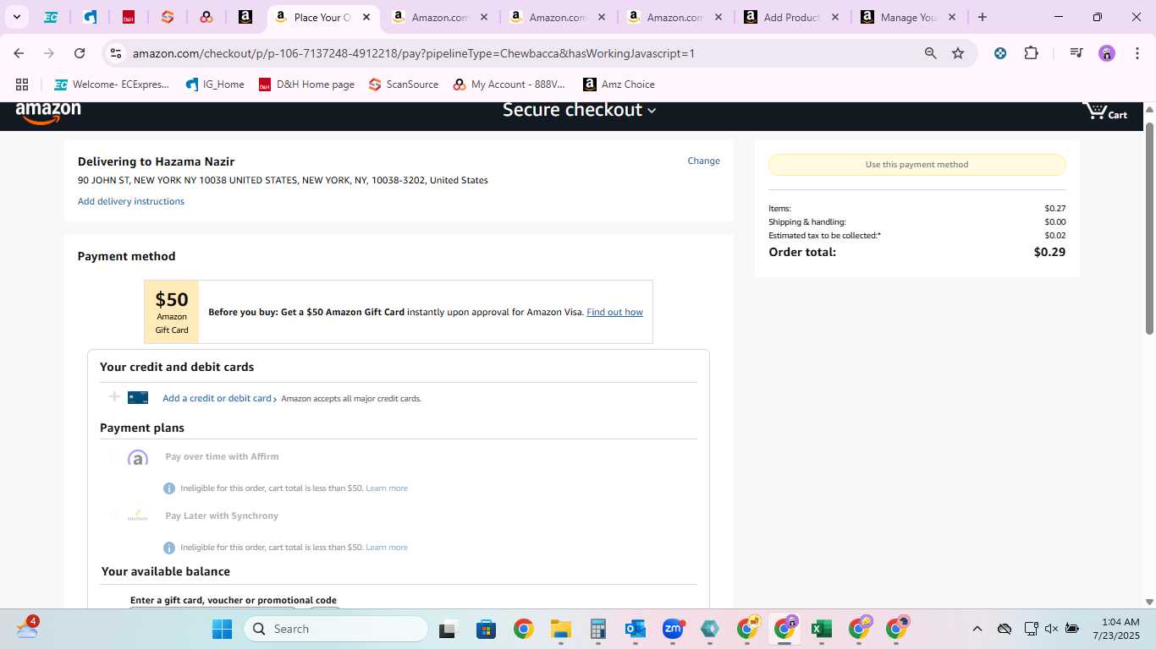Open Welcome- ECExpress bookmark
Image resolution: width=1156 pixels, height=649 pixels.
112,85
